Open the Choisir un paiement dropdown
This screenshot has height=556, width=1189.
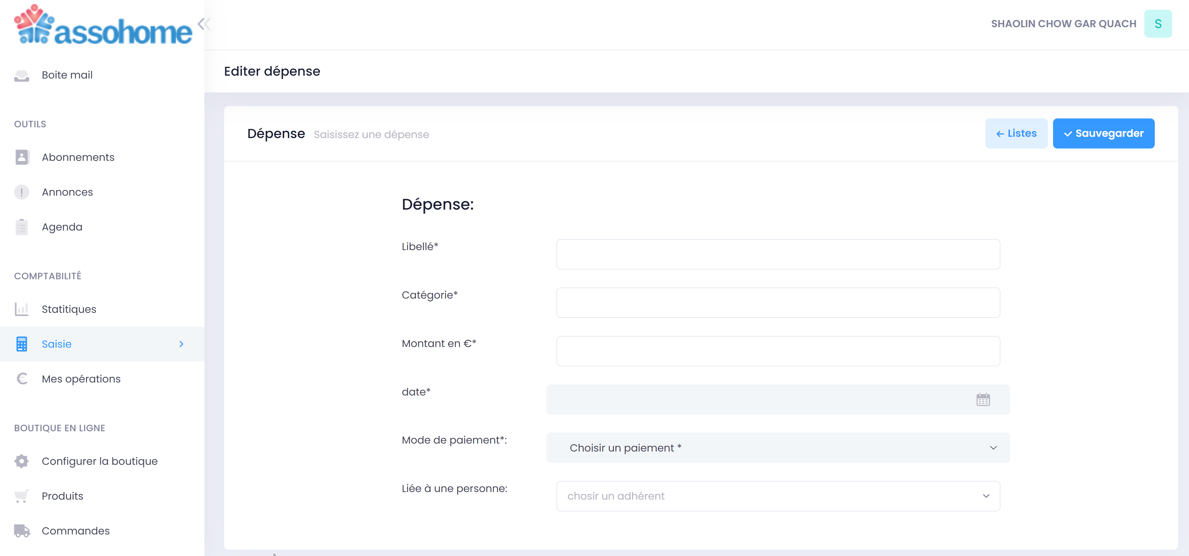pyautogui.click(x=778, y=448)
